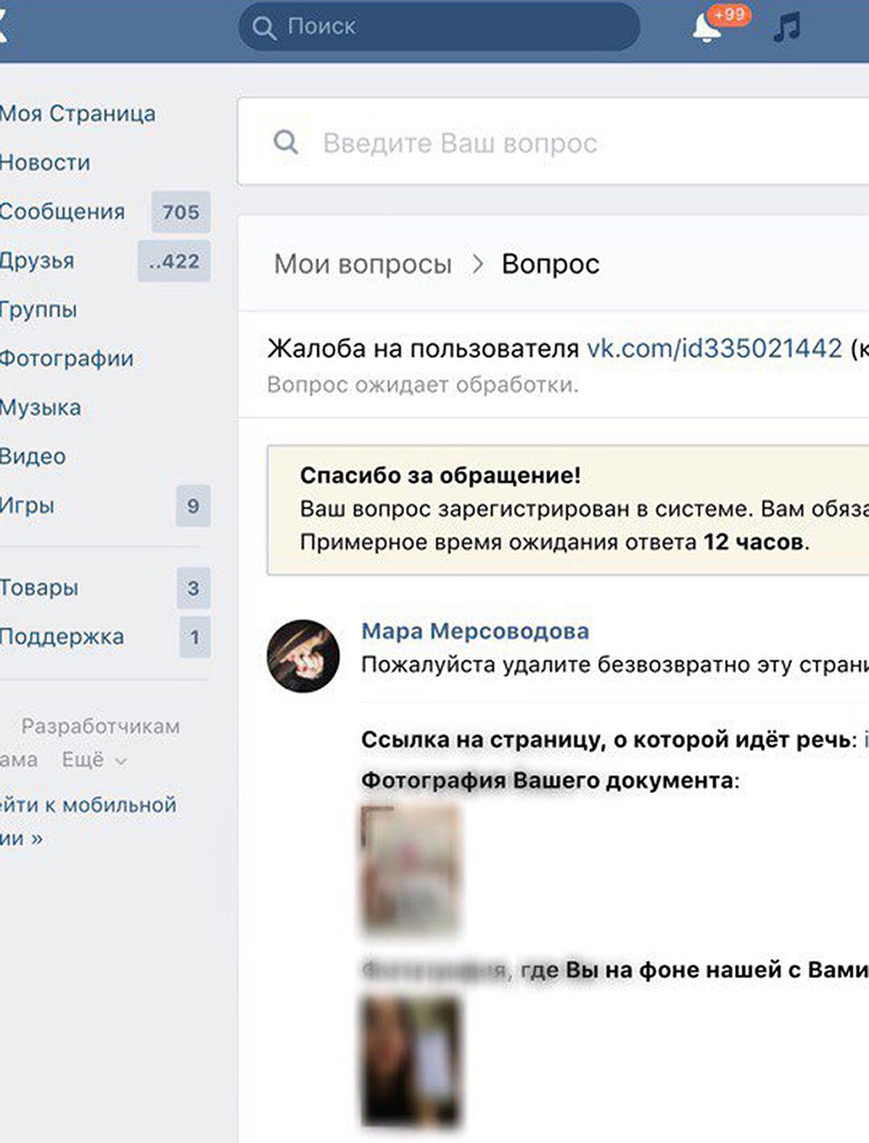Image resolution: width=869 pixels, height=1143 pixels.
Task: Open Музыка in sidebar
Action: (41, 407)
